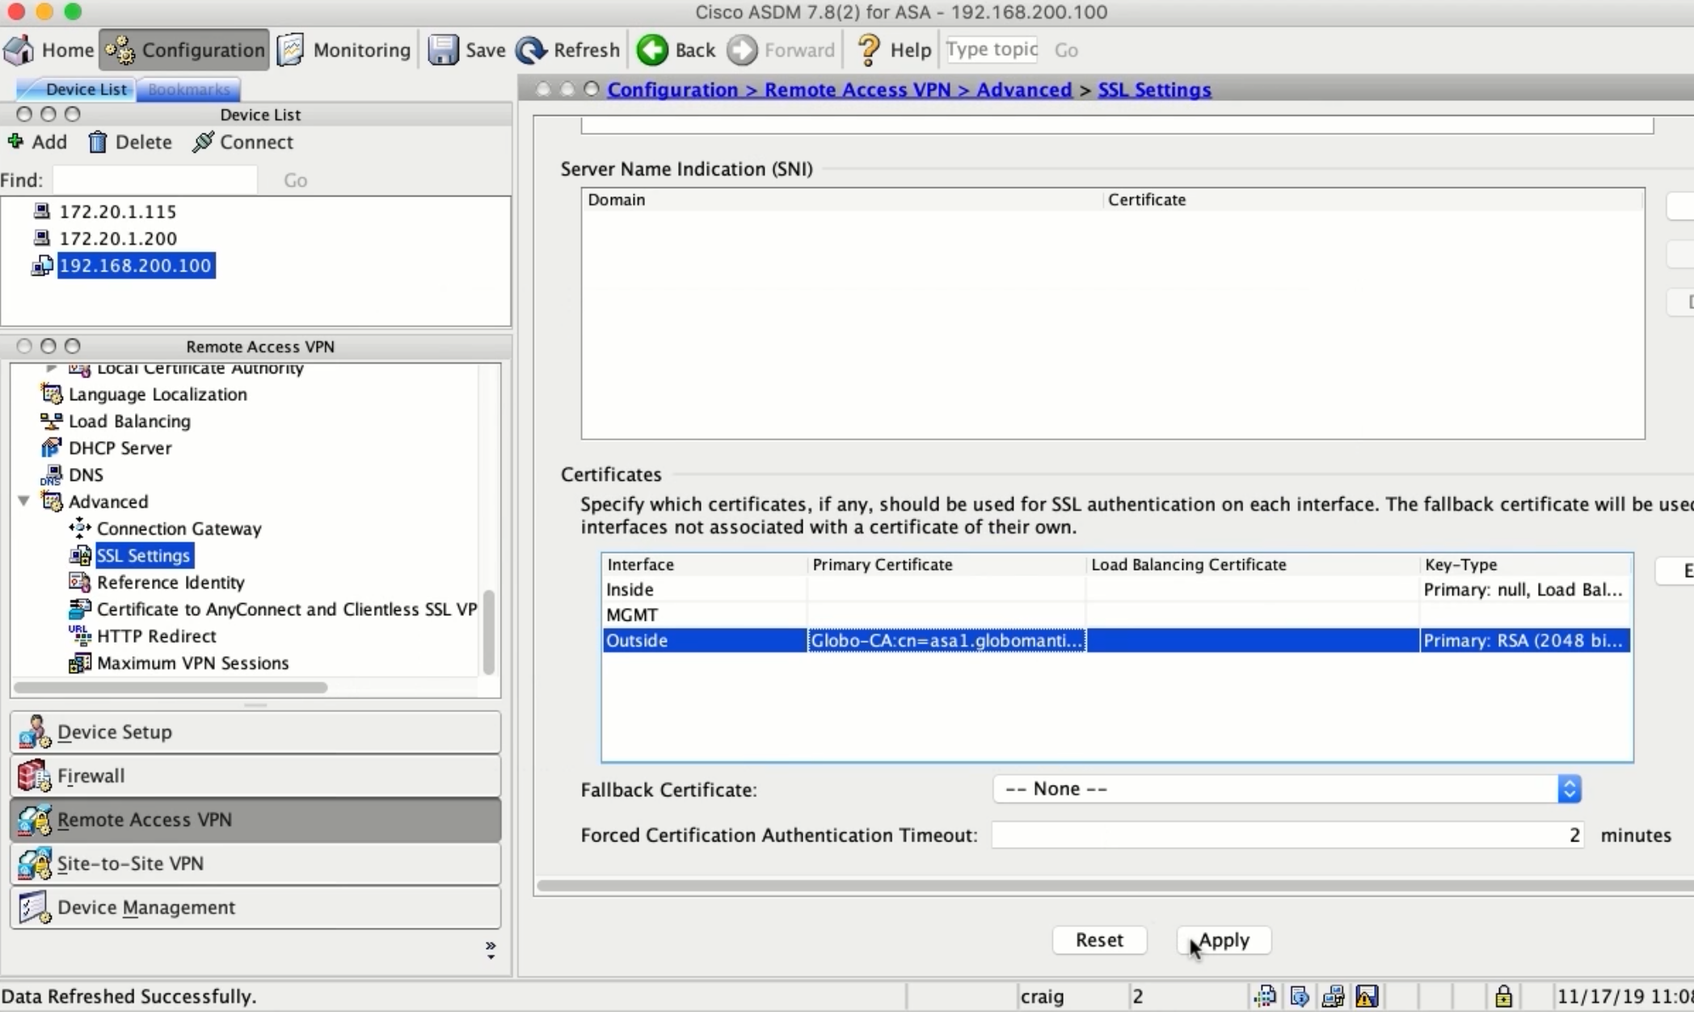Viewport: 1694px width, 1012px height.
Task: Click the two-computers icon in the status bar
Action: (x=1333, y=996)
